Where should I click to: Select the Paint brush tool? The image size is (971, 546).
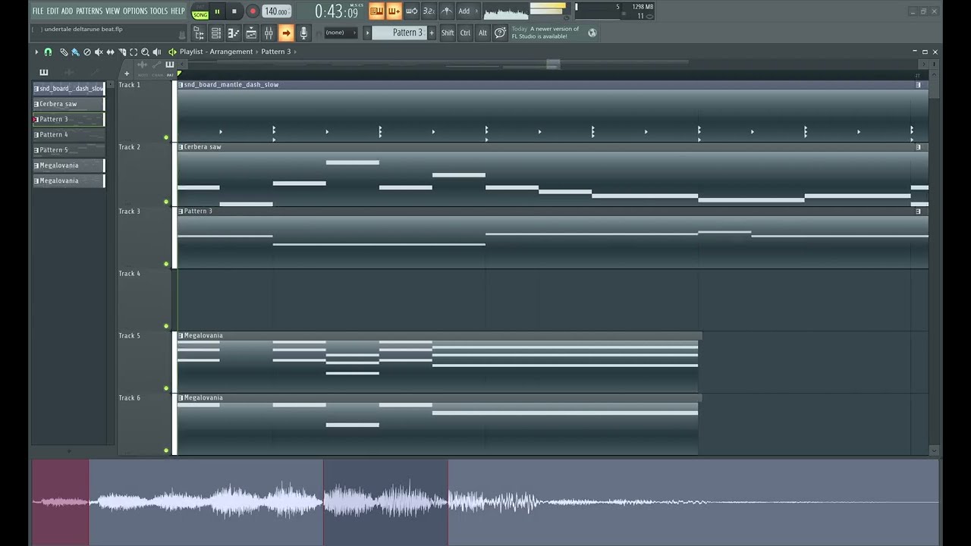coord(75,52)
